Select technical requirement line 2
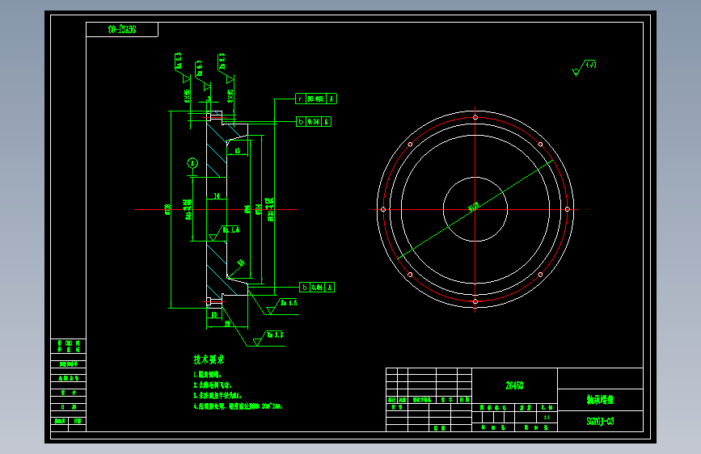Viewport: 701px width, 454px height. pos(213,385)
